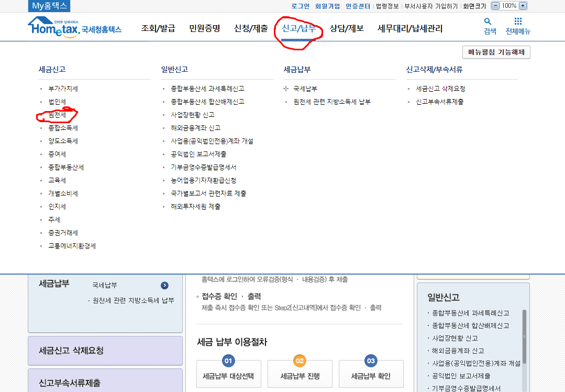565x392 pixels.
Task: Open 기부금영수증발급명세서 in dropdown menu
Action: point(204,167)
